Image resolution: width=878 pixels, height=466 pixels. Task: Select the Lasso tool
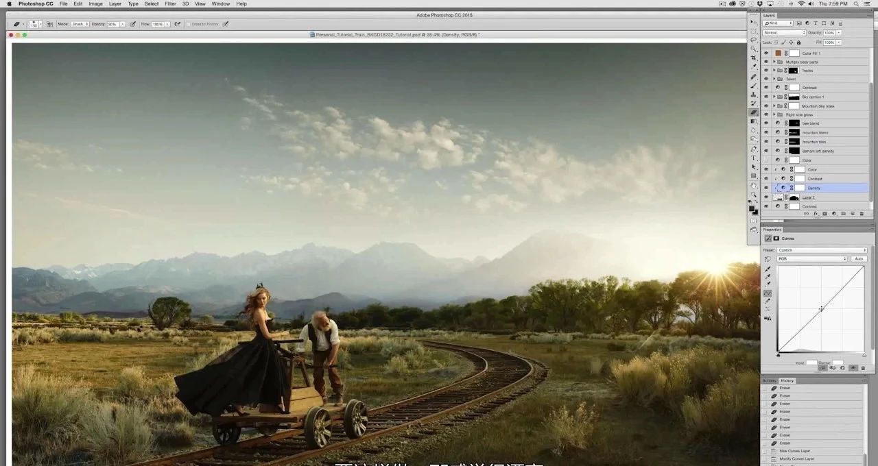(x=755, y=40)
